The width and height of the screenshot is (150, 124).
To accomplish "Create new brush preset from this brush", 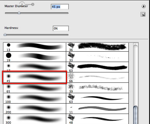I will (143, 14).
